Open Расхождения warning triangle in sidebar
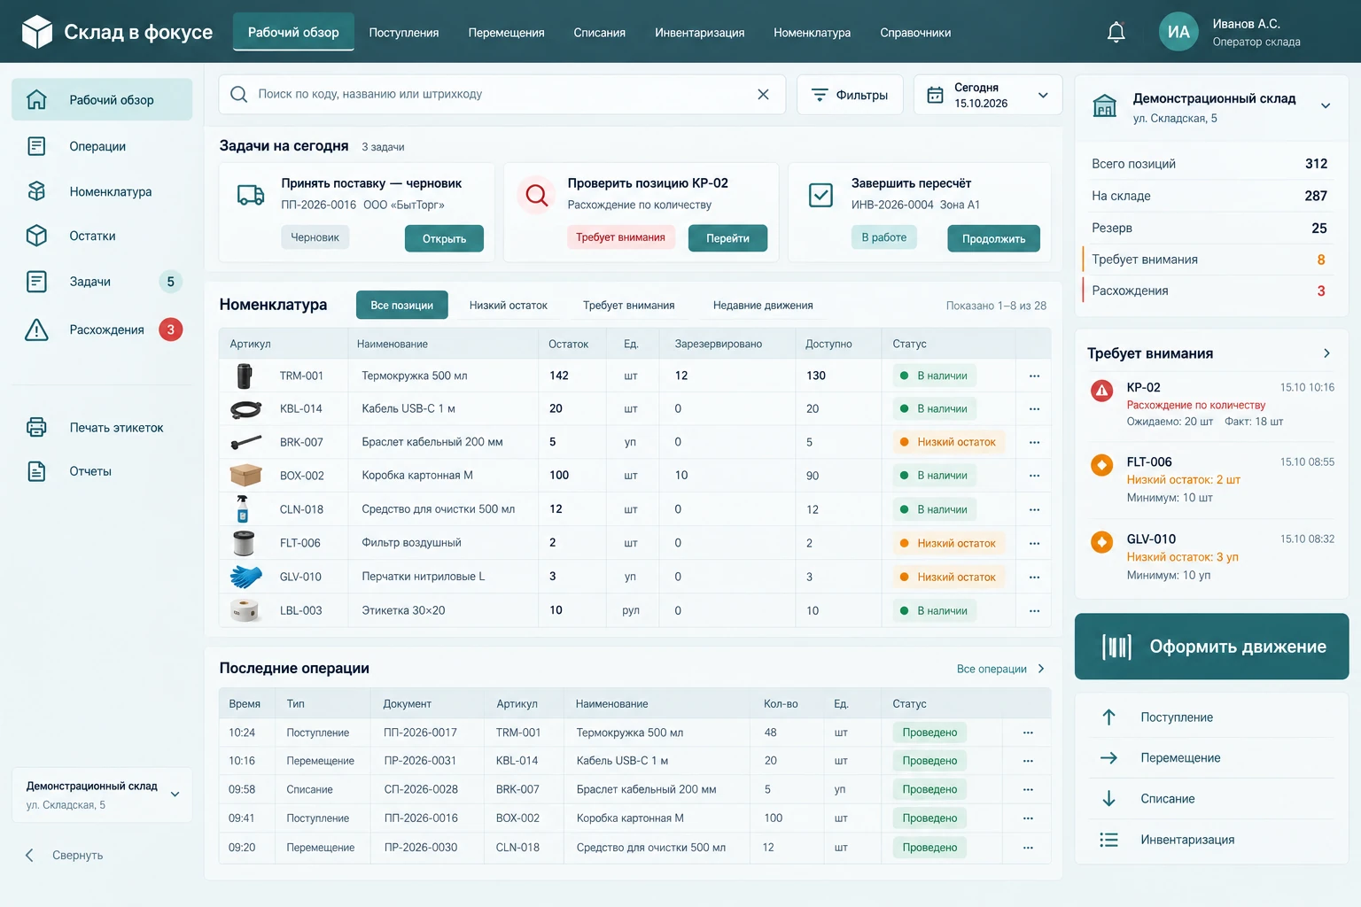This screenshot has height=907, width=1361. coord(36,329)
